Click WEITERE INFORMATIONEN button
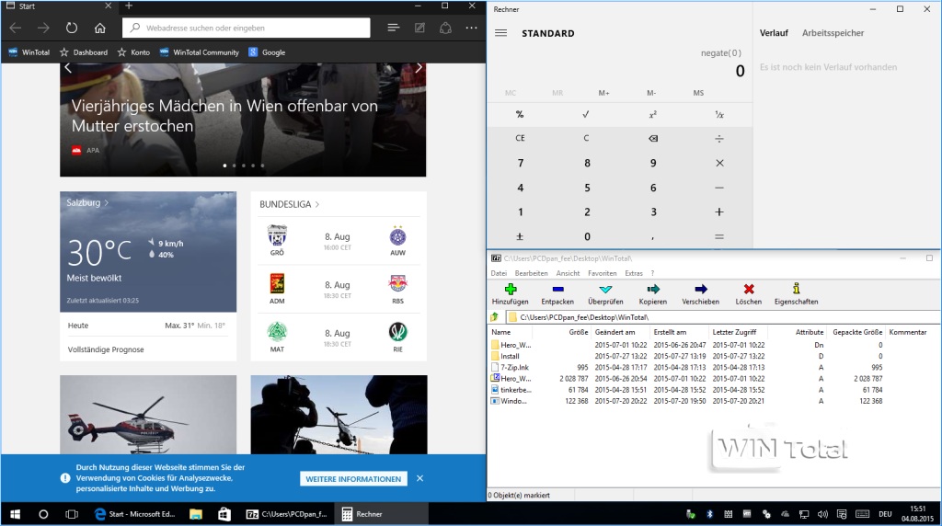942x526 pixels. click(353, 478)
